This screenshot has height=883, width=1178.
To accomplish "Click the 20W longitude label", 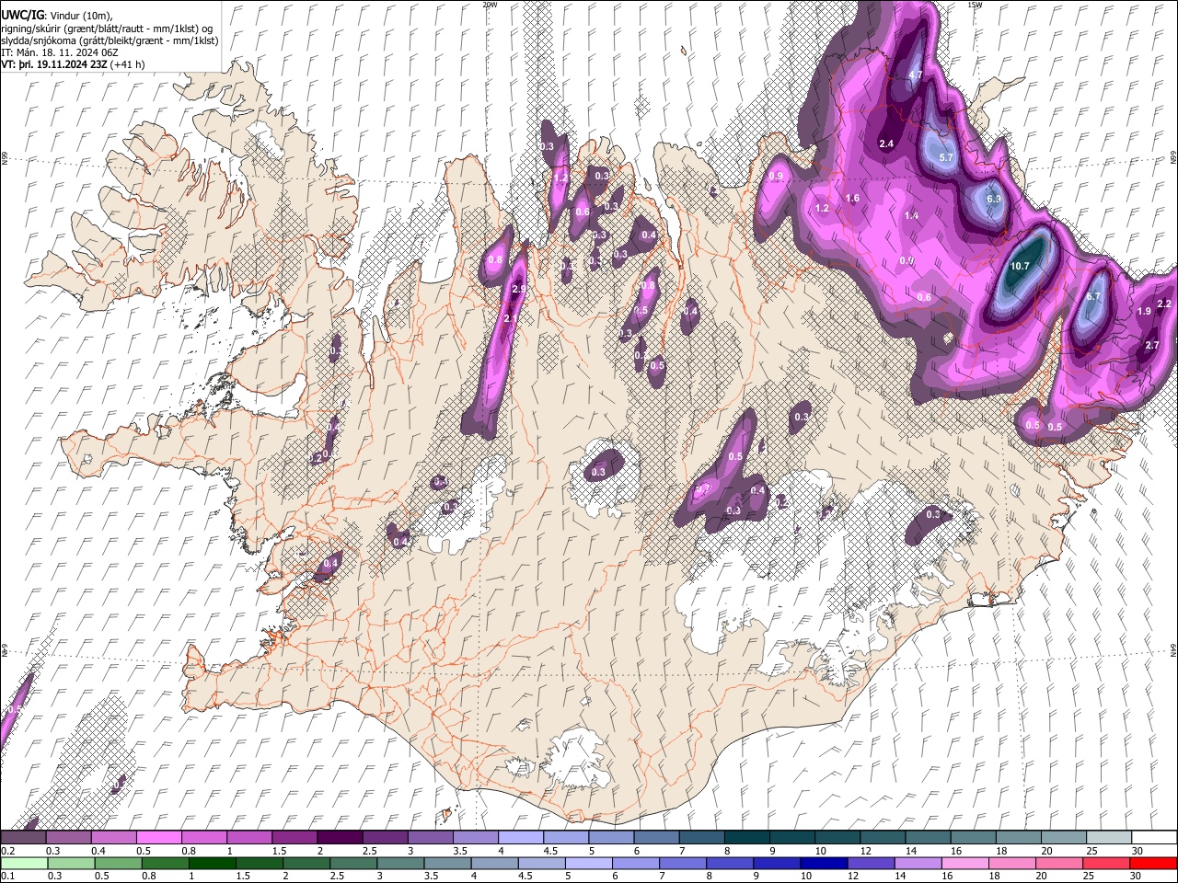I will click(490, 5).
